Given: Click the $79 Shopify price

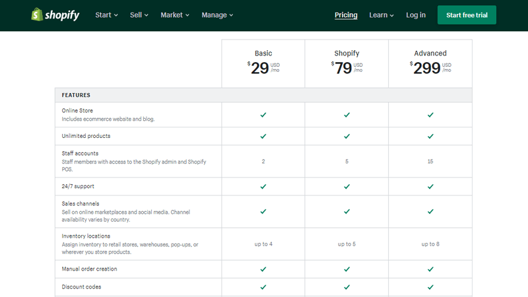Looking at the screenshot, I should click(347, 68).
